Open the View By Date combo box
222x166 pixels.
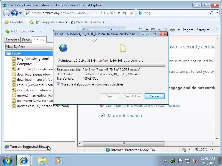(29, 47)
